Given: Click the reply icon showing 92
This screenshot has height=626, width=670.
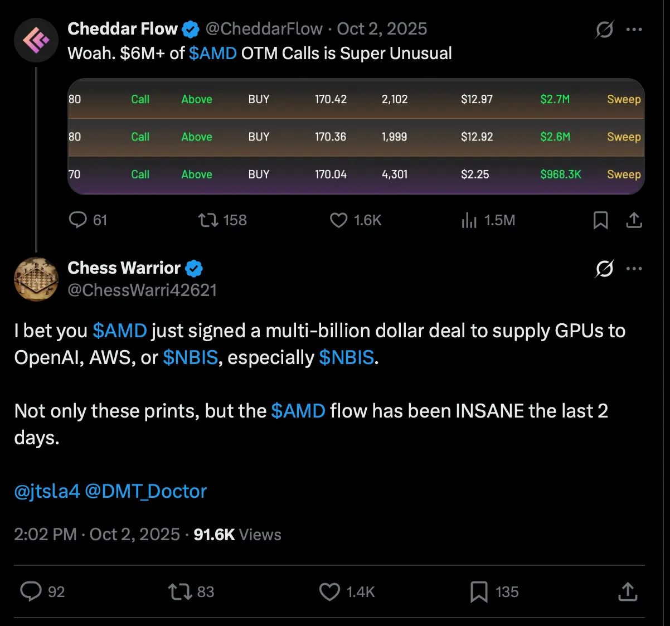Looking at the screenshot, I should (31, 592).
